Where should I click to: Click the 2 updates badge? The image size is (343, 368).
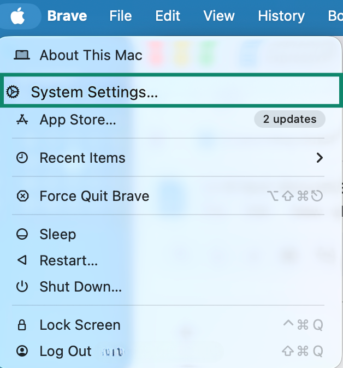click(x=289, y=119)
